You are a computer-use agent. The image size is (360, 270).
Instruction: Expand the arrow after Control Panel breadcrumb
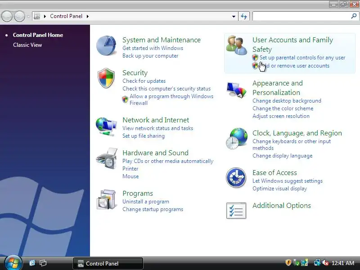point(88,16)
